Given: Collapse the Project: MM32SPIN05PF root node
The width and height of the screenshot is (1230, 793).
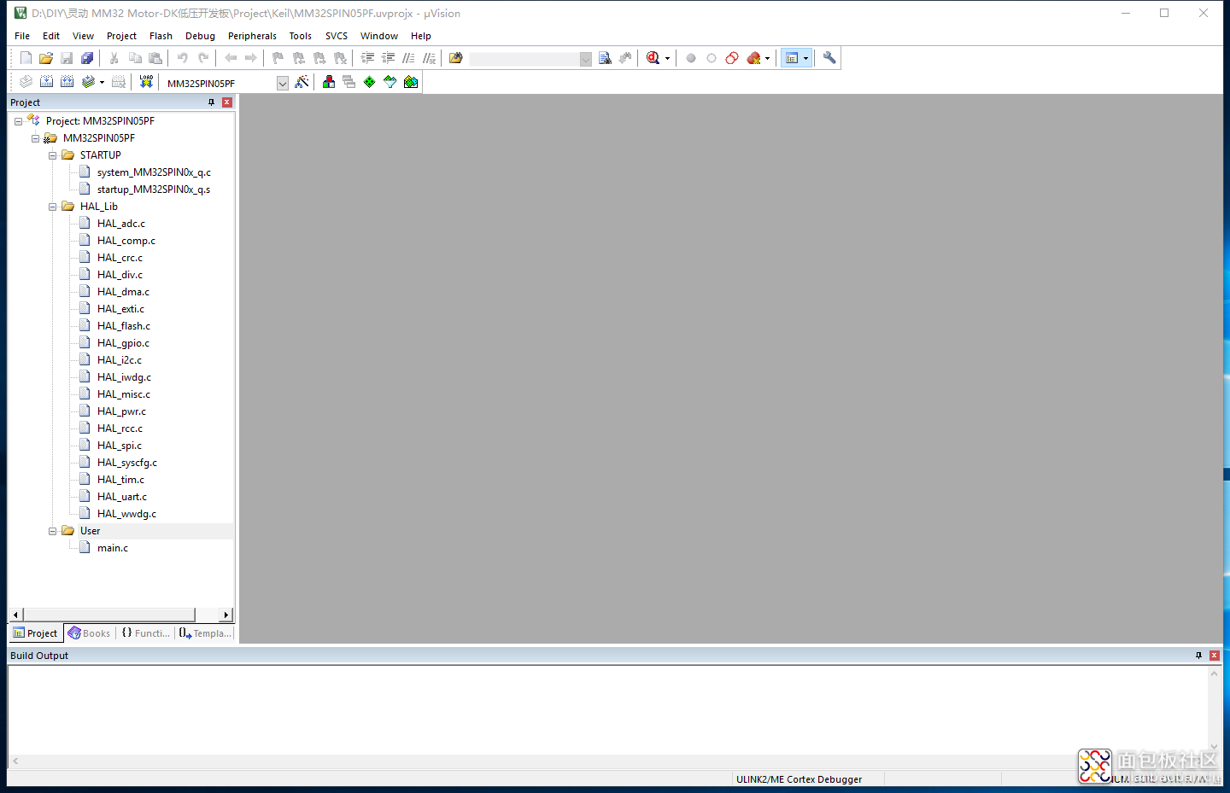Looking at the screenshot, I should point(18,121).
